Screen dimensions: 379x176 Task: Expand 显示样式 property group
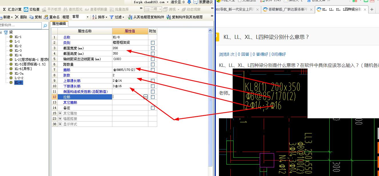pos(60,124)
